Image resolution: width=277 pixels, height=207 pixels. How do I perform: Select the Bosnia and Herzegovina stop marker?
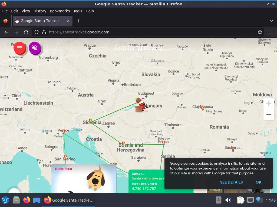[x=123, y=143]
